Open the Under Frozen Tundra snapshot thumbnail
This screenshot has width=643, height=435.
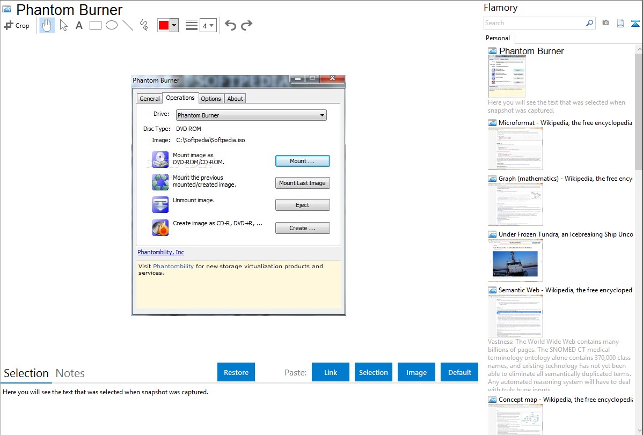point(515,260)
